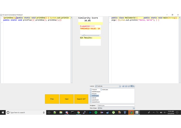Open Spotify from the taskbar

click(x=96, y=112)
